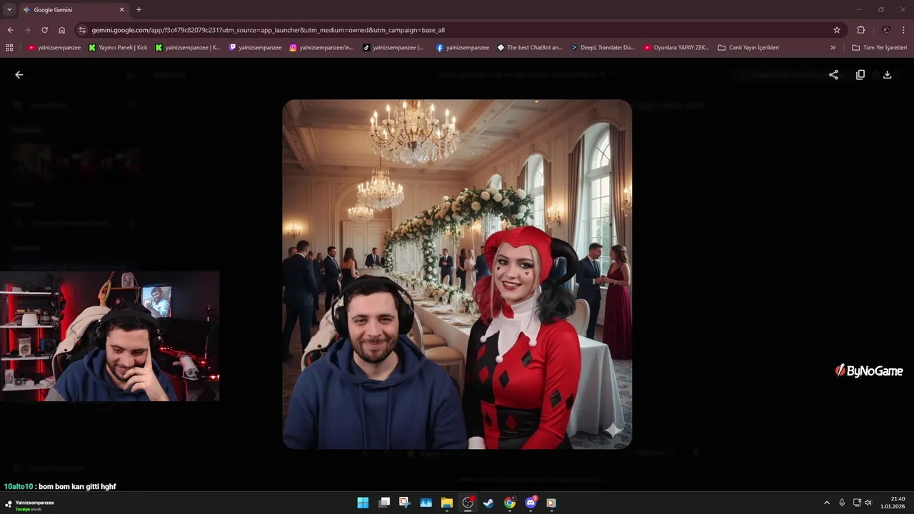Copy the generated image
The width and height of the screenshot is (914, 514).
point(860,74)
